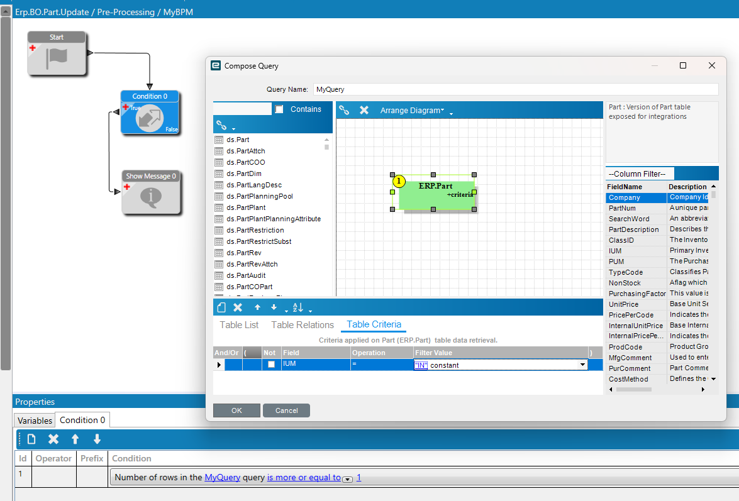Click the 'is more or equal to' link
The width and height of the screenshot is (739, 501).
click(304, 478)
